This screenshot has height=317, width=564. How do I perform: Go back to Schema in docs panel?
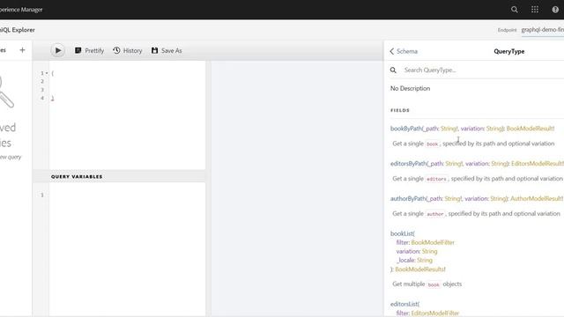tap(404, 51)
